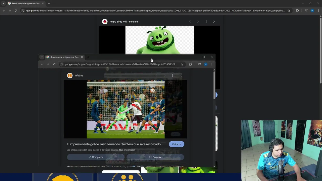This screenshot has width=322, height=181.
Task: Click back arrow in back Chrome window toolbar
Action: [4, 11]
